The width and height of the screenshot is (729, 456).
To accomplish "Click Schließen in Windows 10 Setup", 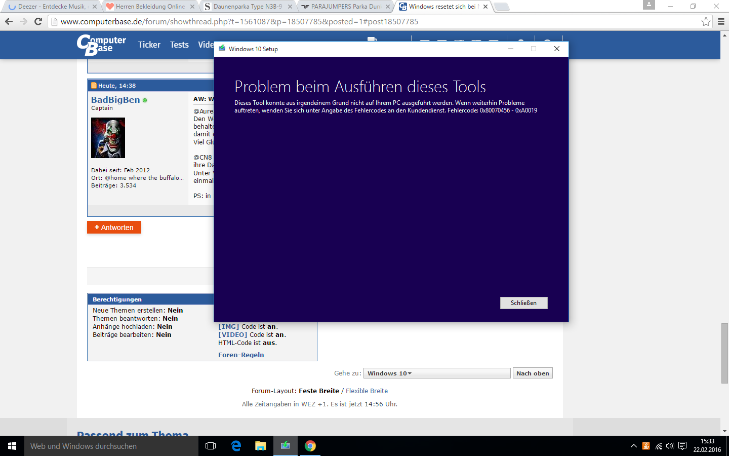I will click(x=523, y=303).
